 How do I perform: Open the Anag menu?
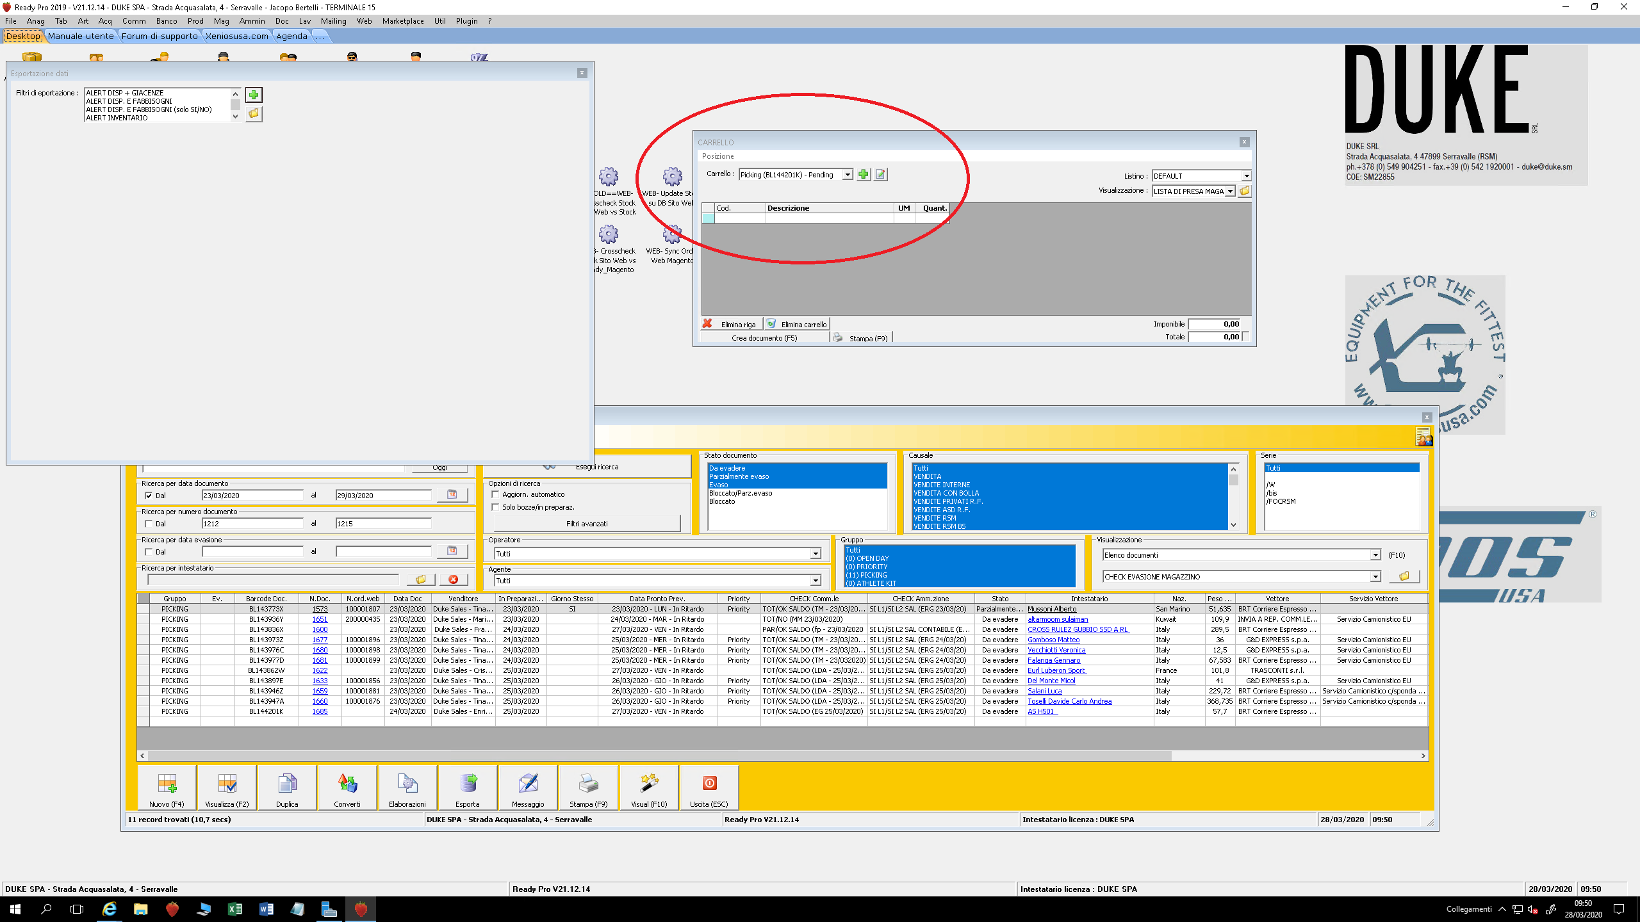(36, 21)
